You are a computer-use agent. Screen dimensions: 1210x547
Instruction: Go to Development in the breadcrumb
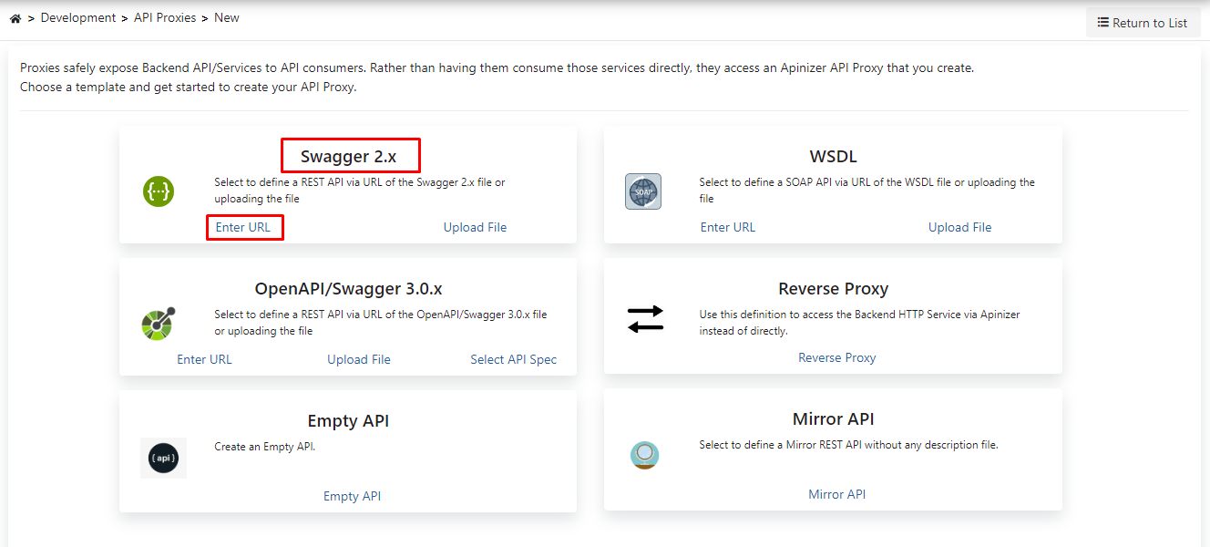(x=78, y=18)
